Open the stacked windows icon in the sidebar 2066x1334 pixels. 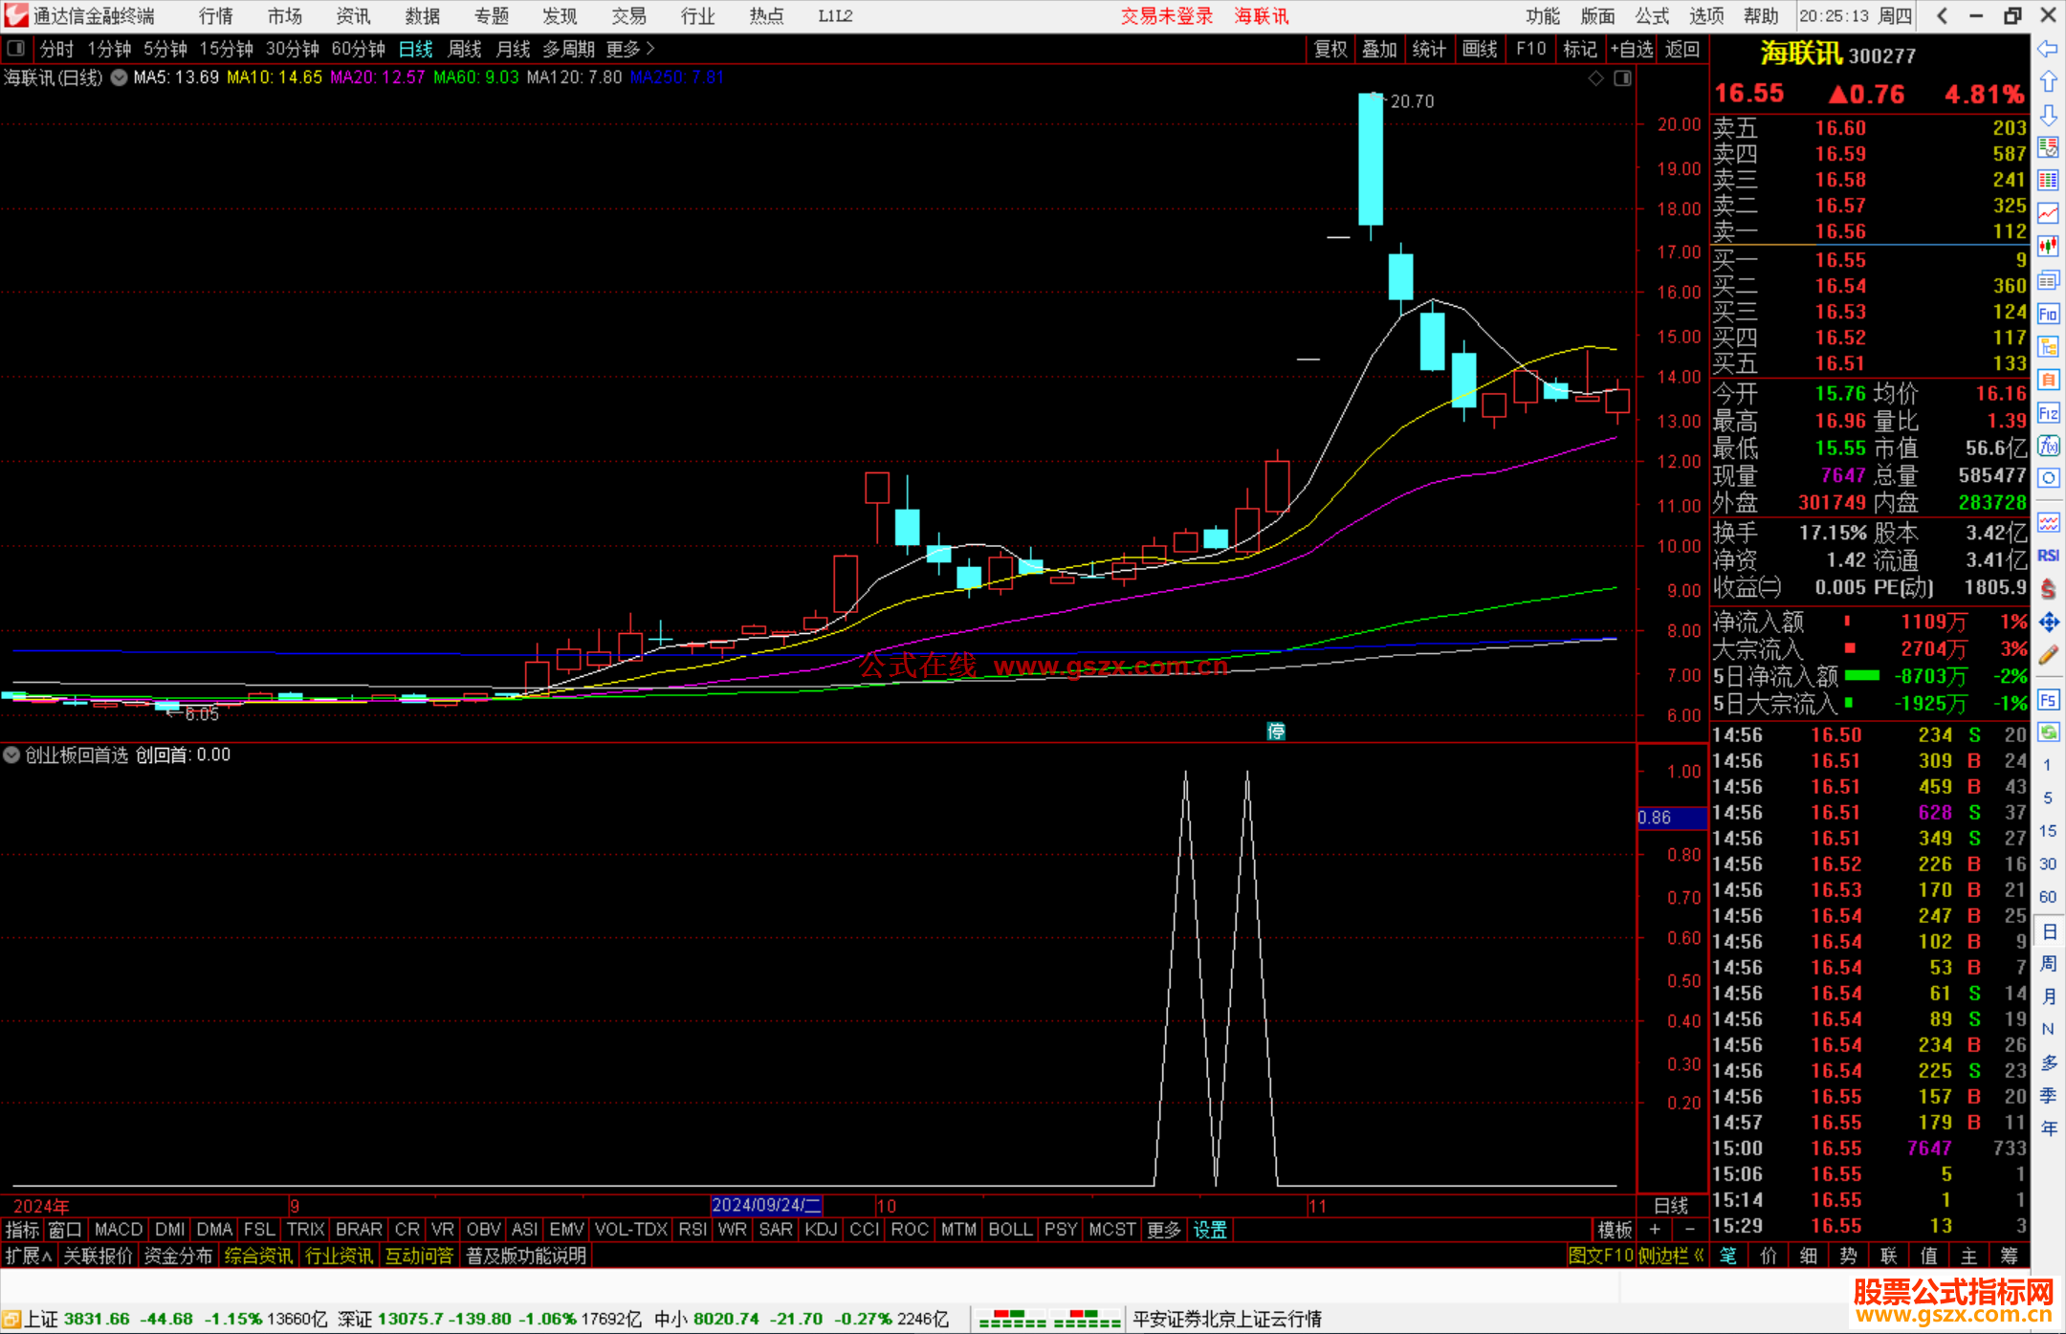(x=2048, y=280)
